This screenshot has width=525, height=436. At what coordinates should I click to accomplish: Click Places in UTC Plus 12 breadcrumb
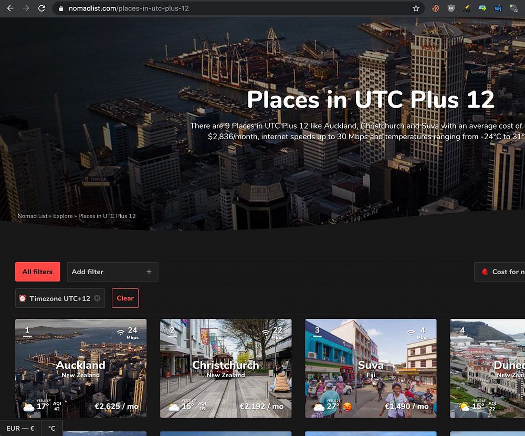107,216
